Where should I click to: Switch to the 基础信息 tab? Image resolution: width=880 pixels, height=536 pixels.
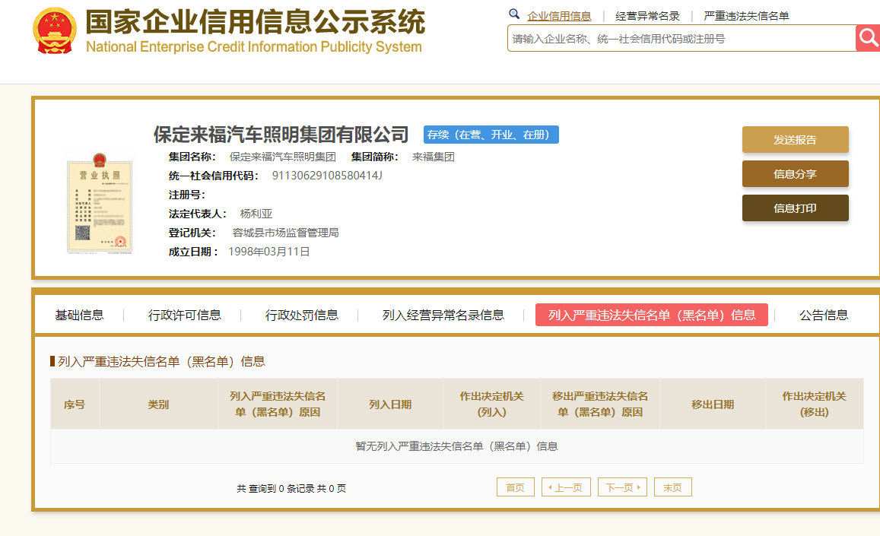(x=79, y=316)
